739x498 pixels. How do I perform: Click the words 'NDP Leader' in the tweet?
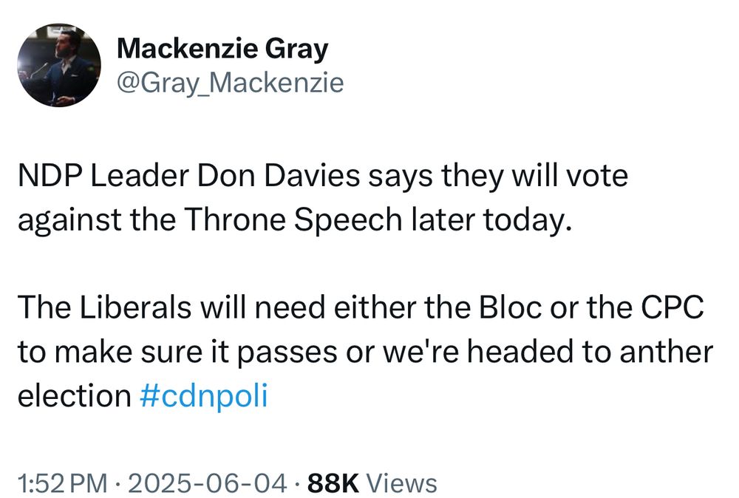click(103, 176)
